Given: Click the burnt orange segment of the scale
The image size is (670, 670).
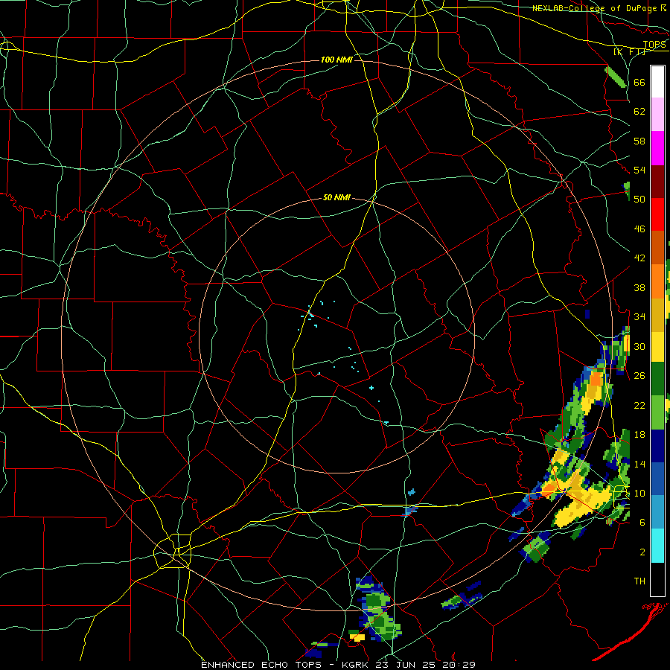Looking at the screenshot, I should tap(657, 248).
